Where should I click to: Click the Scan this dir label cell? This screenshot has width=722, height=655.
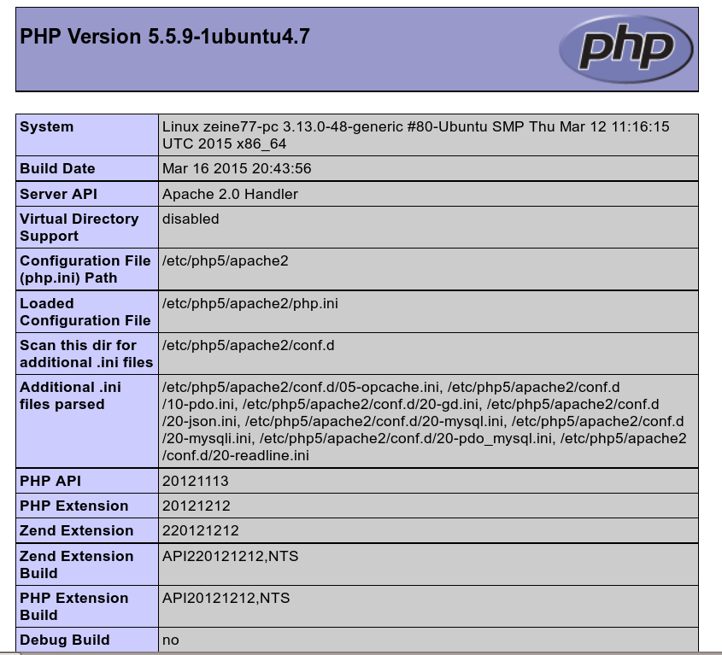click(85, 354)
